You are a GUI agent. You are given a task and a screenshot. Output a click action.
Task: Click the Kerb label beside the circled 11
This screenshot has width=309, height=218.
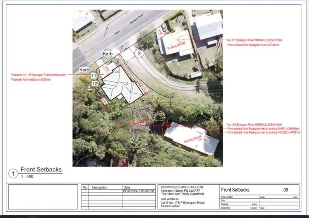coord(84,70)
